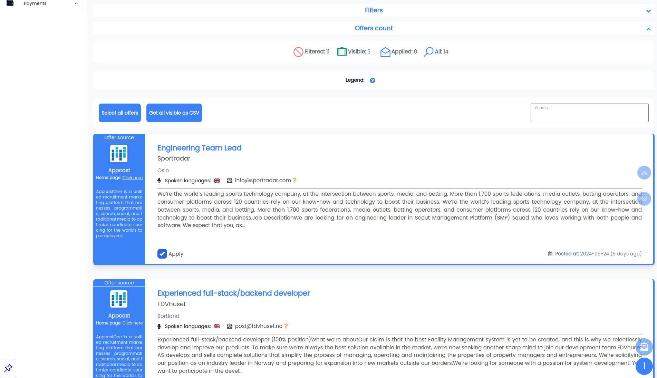Click the email icon beside post@fdvhuset.no
Viewport: 657px width, 378px height.
pyautogui.click(x=229, y=326)
